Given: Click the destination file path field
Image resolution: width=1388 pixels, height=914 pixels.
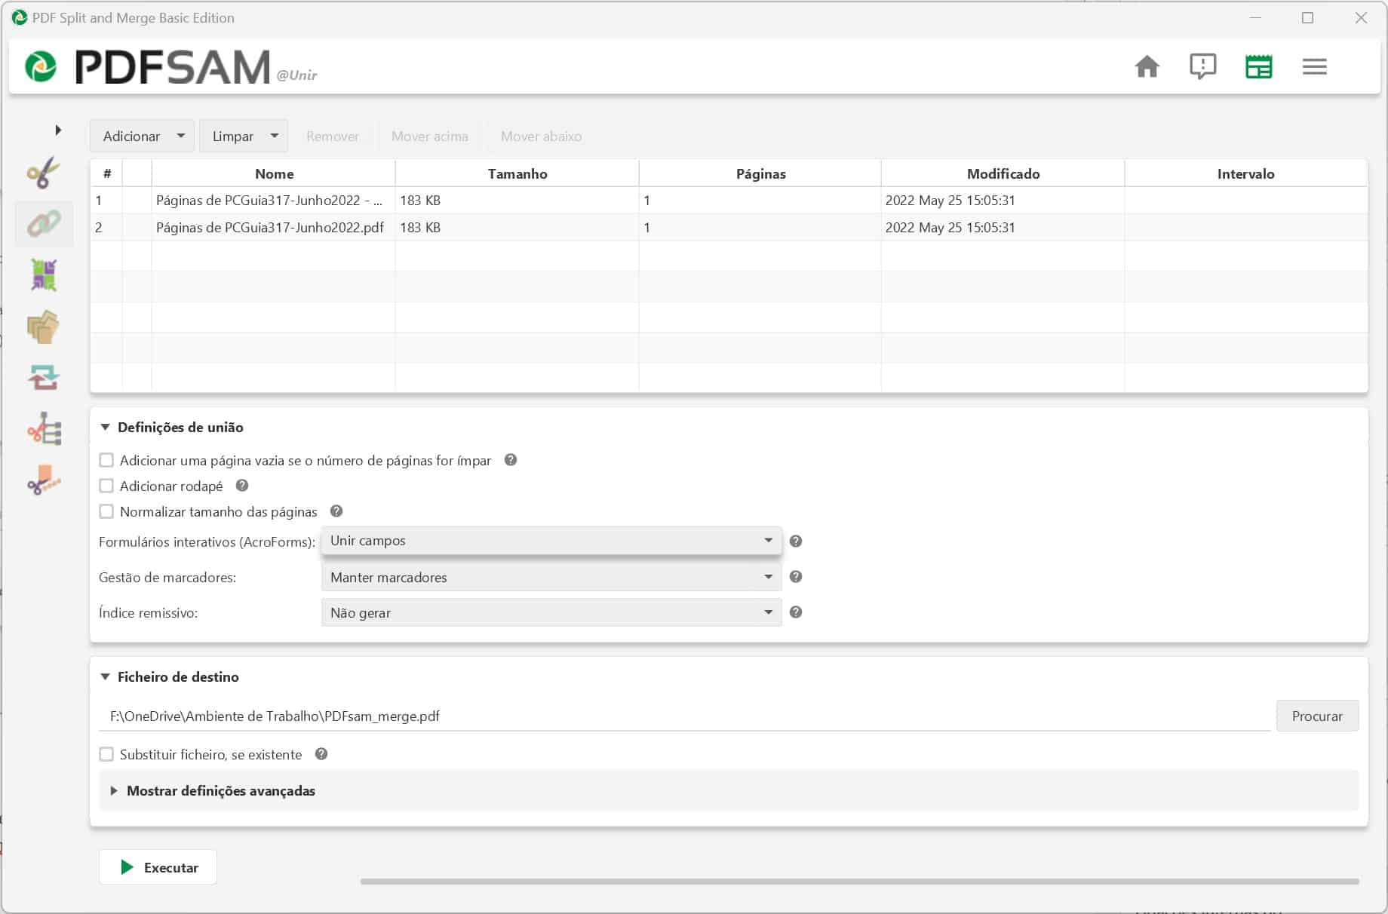Looking at the screenshot, I should 685,716.
